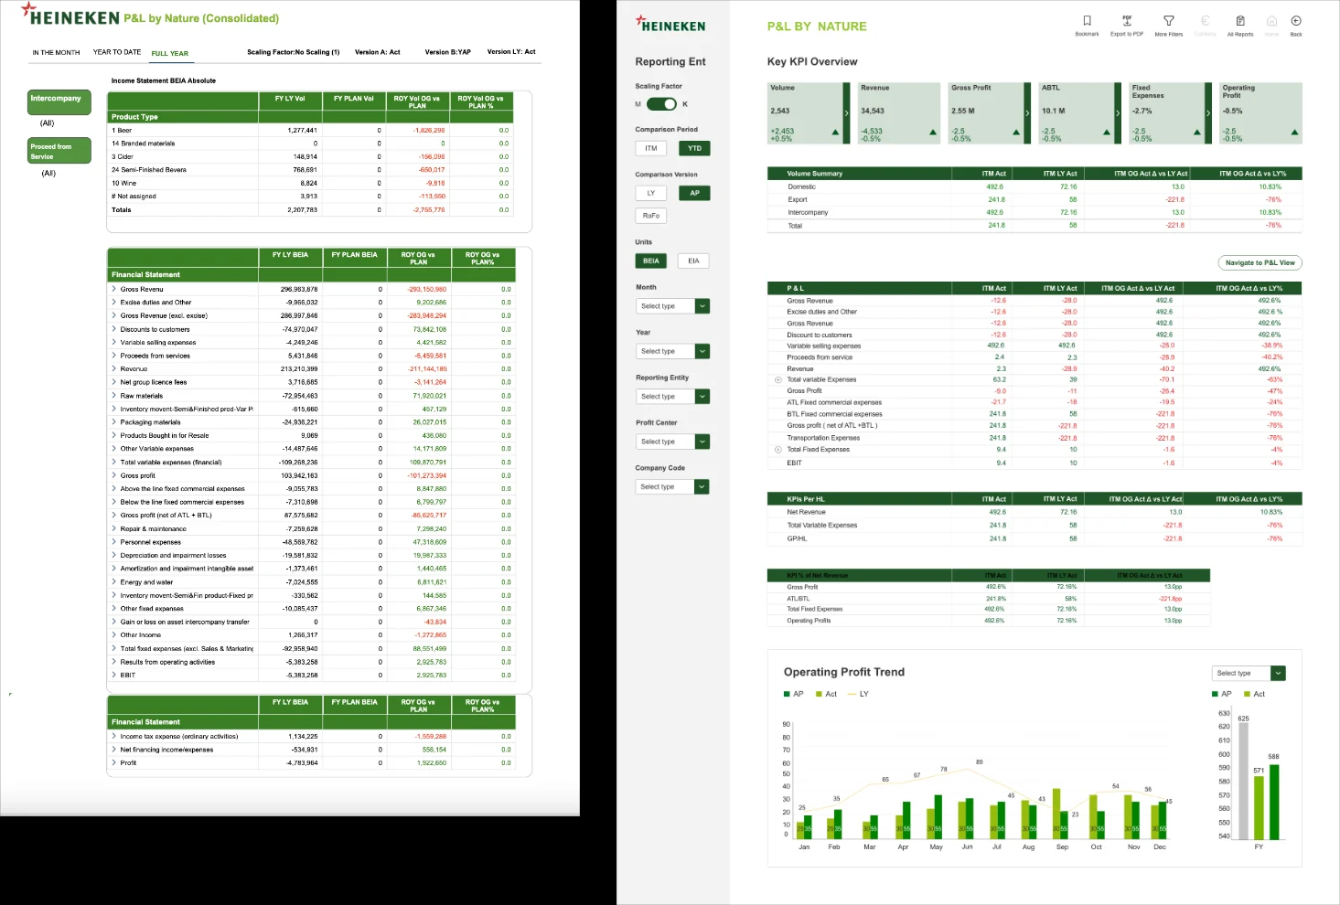1340x905 pixels.
Task: Click the Heineken logo in the sidebar panel
Action: coord(670,24)
